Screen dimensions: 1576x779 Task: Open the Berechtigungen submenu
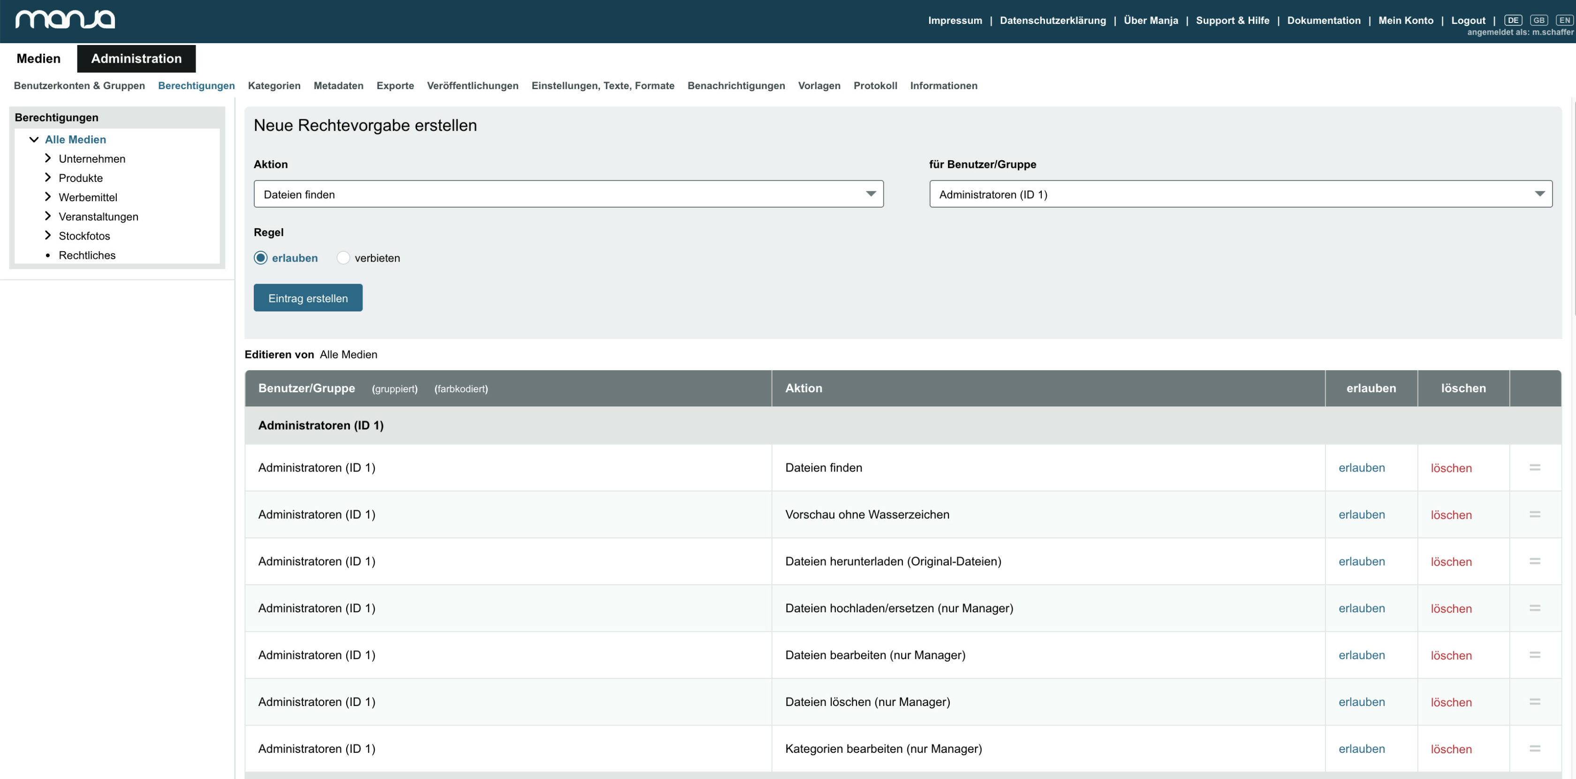click(197, 86)
